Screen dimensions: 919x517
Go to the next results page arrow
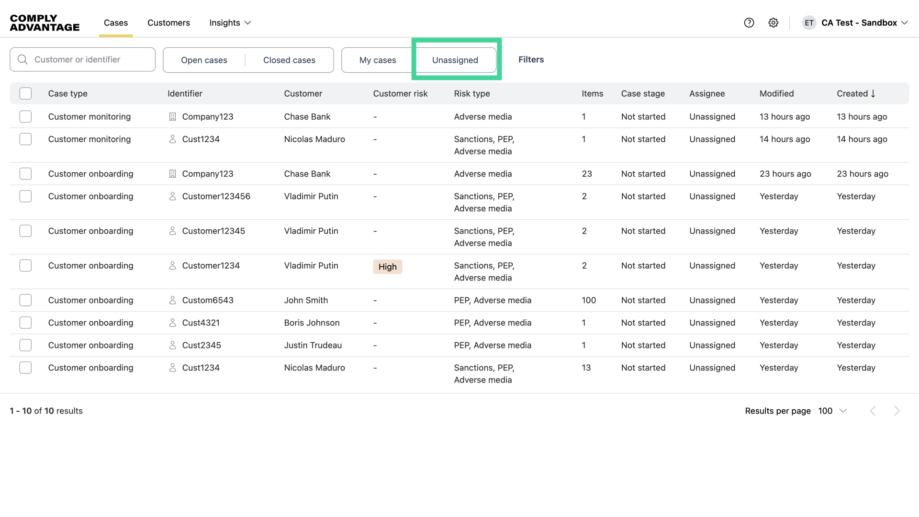pos(897,411)
